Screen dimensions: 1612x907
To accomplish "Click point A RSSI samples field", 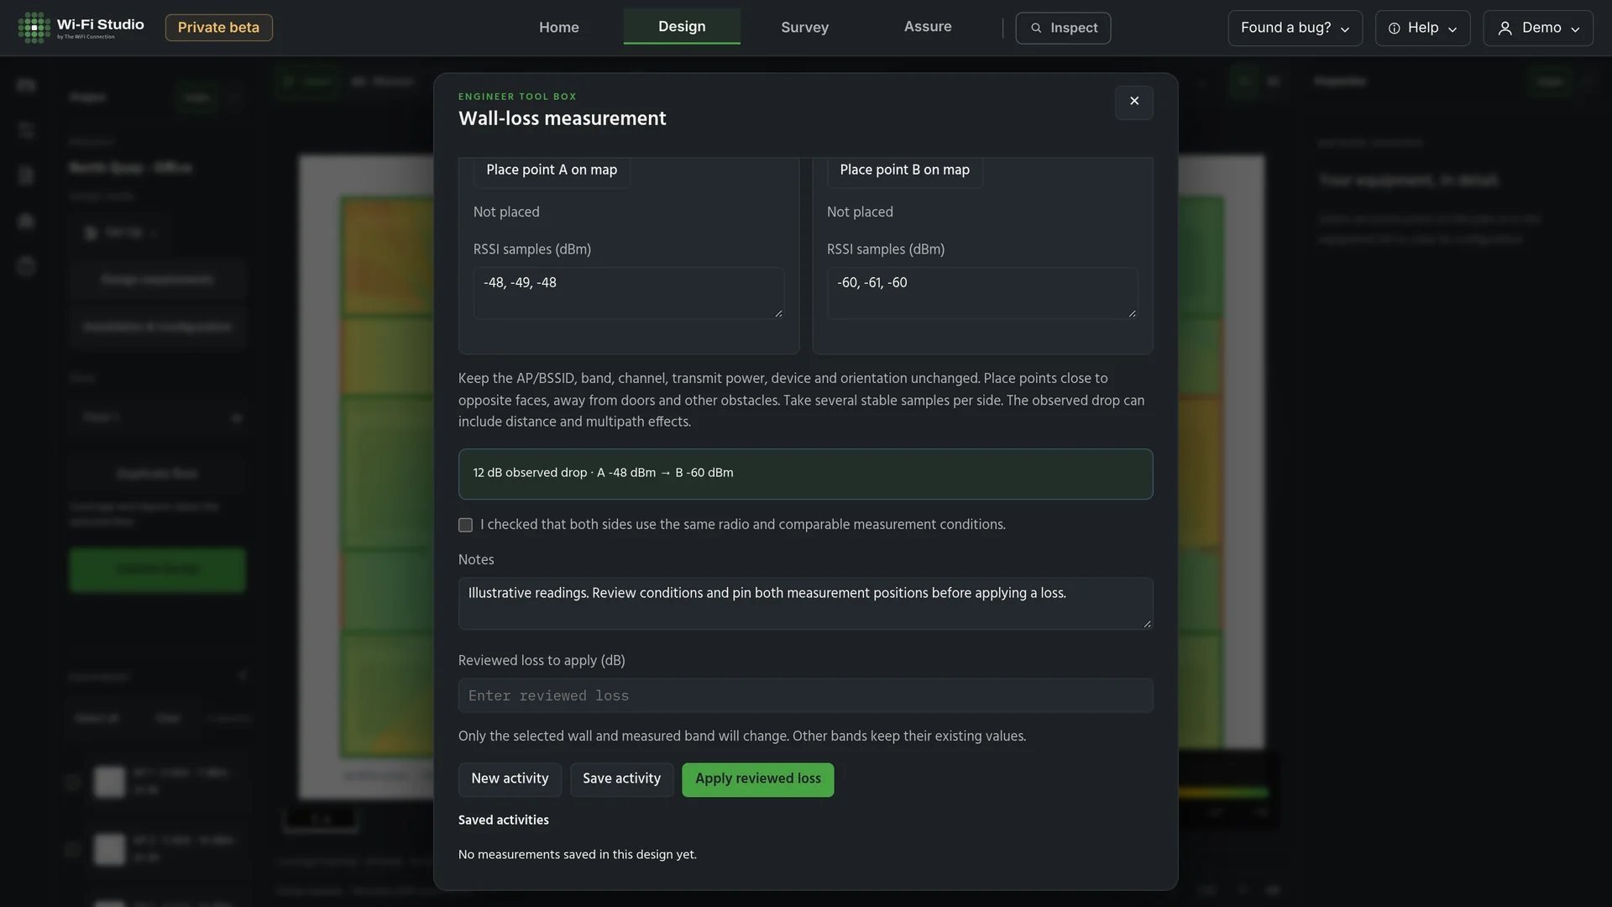I will (629, 293).
